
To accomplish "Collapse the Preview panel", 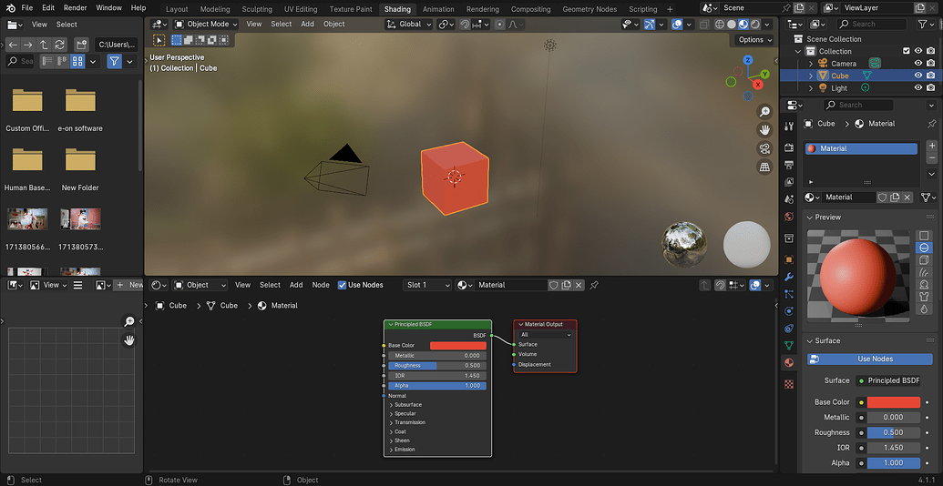I will [809, 217].
